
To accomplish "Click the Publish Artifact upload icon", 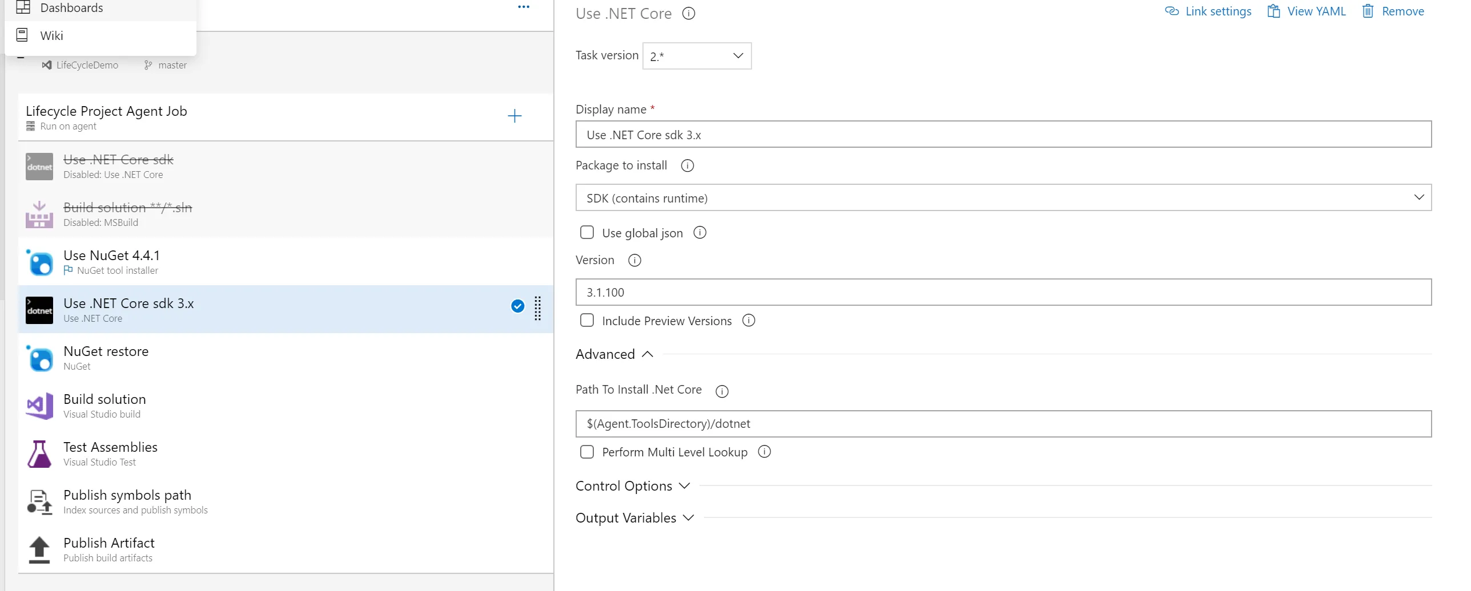I will [x=39, y=550].
